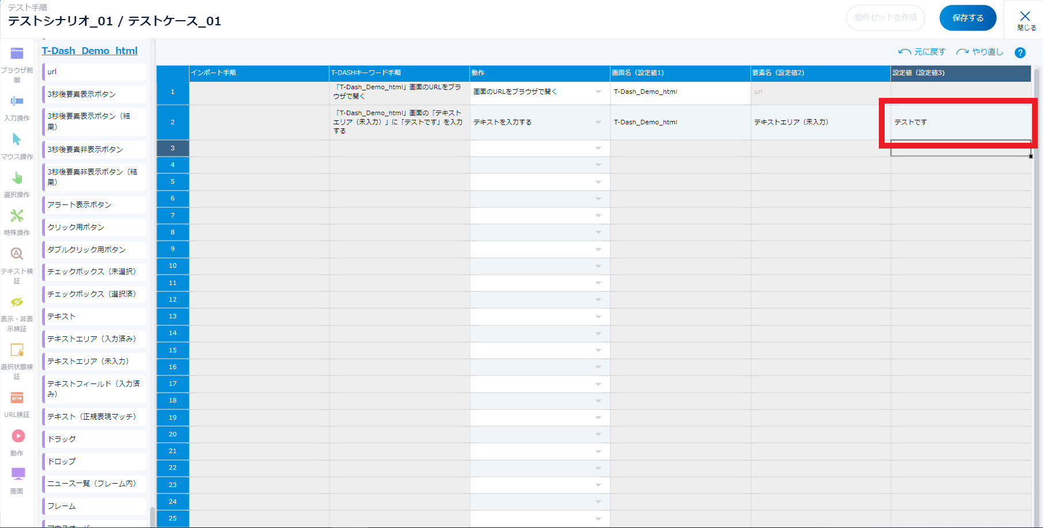Open the ブラウザ制御 category icon
This screenshot has width=1043, height=528.
click(x=17, y=54)
